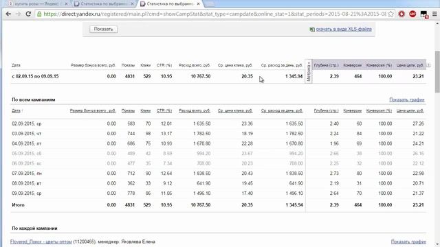Reload the page with the refresh icon
This screenshot has height=247, width=440.
28,14
